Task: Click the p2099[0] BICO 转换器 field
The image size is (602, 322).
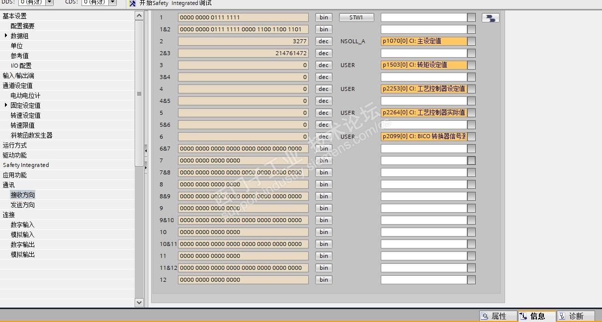Action: tap(424, 137)
